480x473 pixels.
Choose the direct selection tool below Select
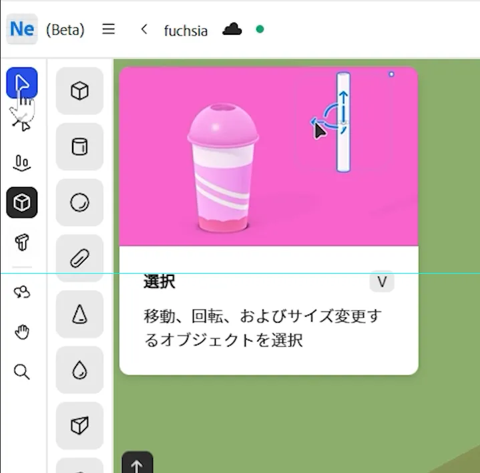point(22,122)
